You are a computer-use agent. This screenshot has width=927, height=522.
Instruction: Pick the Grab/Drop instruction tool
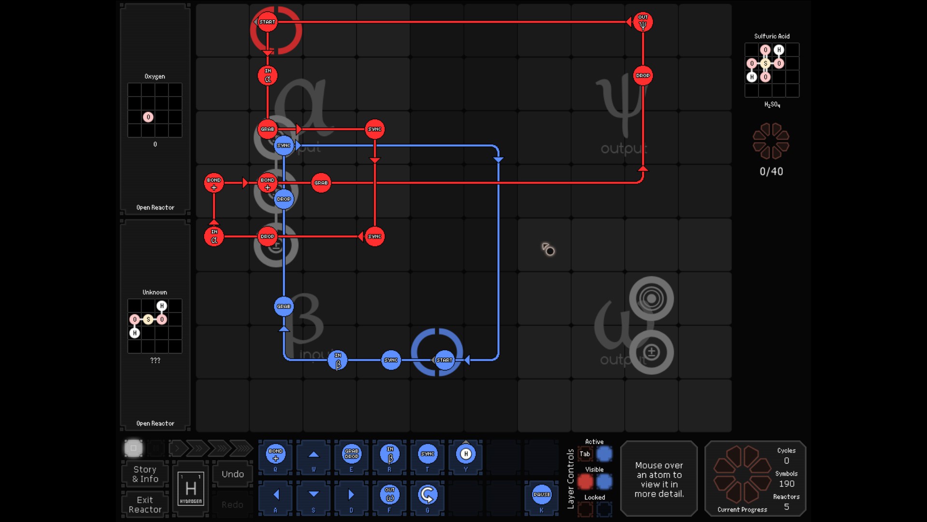[351, 454]
